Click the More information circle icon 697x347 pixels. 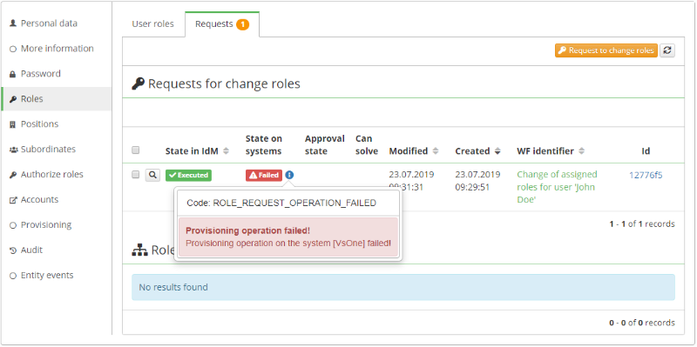[x=13, y=49]
